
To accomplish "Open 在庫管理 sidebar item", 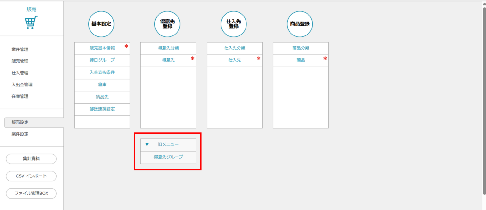I will pyautogui.click(x=20, y=96).
